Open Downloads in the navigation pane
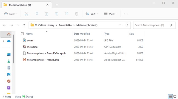The image size is (178, 99). (x=9, y=61)
